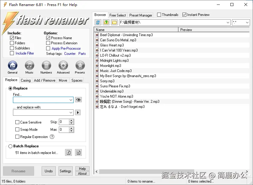The image size is (253, 185).
Task: Switch to the Free Select tab
Action: 118,15
